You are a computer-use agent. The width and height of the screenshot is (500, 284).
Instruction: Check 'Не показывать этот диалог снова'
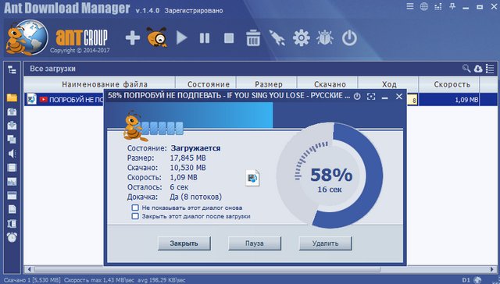[135, 208]
